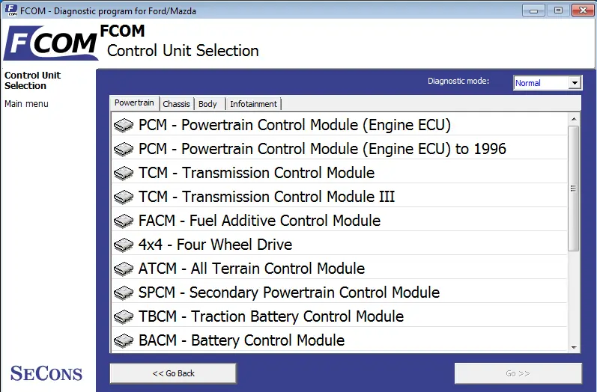
Task: Select BACM - Battery Control Module entry
Action: [339, 340]
